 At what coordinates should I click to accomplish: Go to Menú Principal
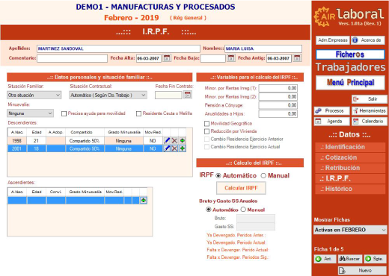tap(350, 82)
